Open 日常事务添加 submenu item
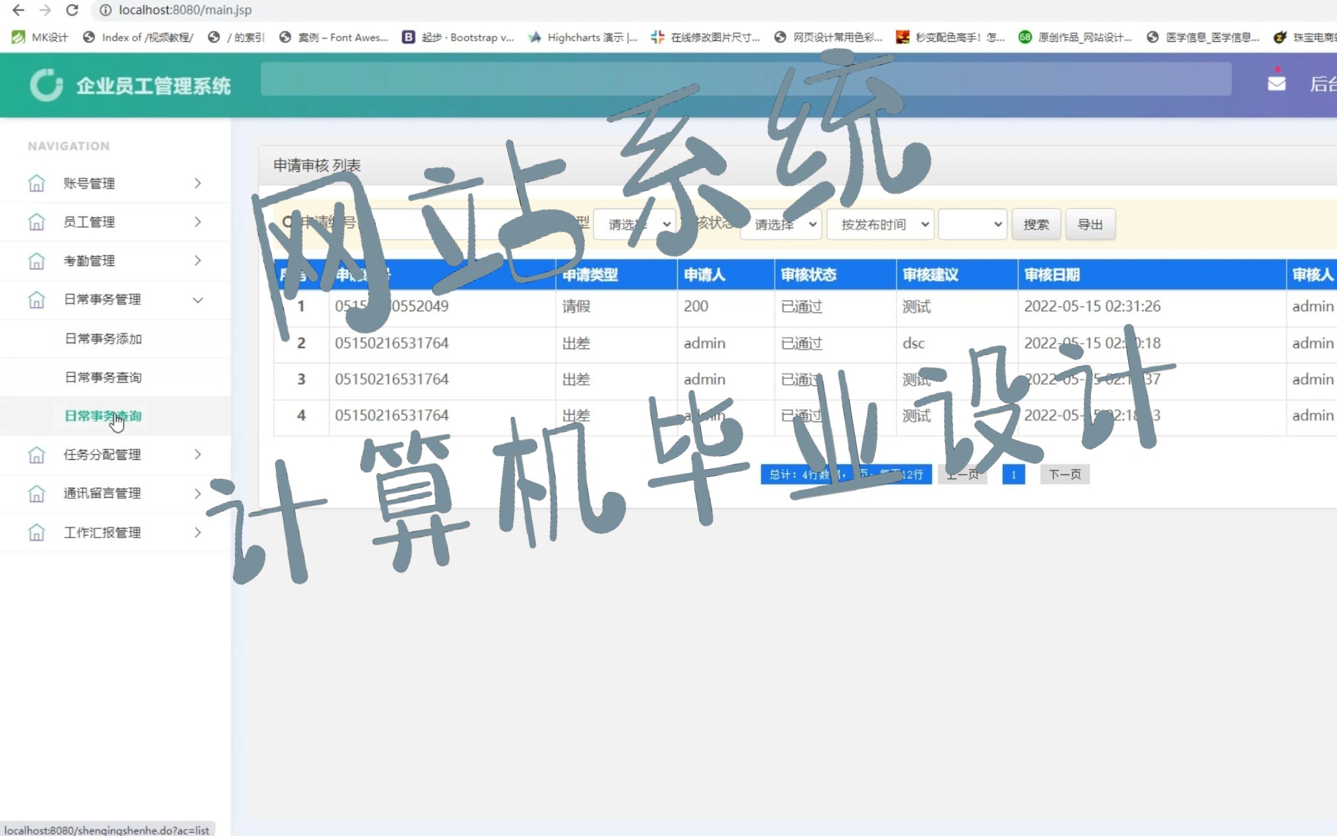This screenshot has height=836, width=1337. 103,338
